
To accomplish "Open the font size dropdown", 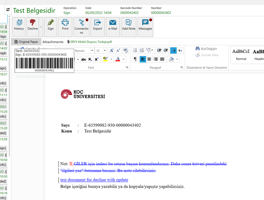I will pos(105,51).
